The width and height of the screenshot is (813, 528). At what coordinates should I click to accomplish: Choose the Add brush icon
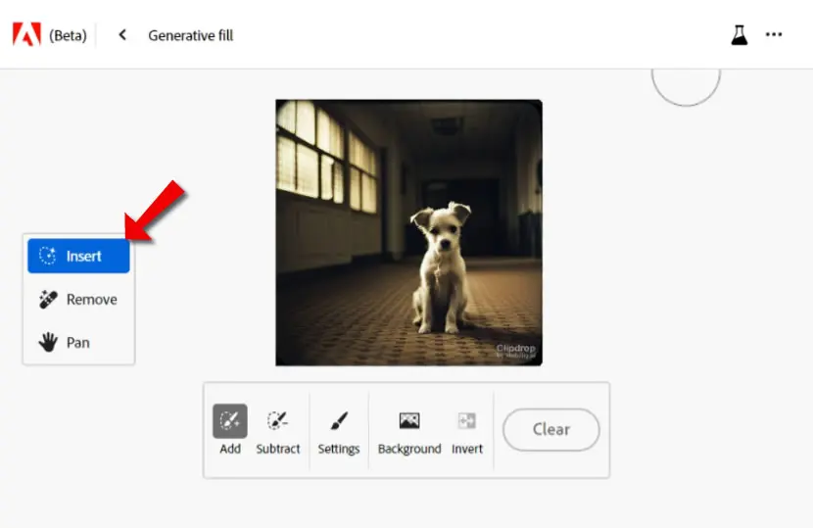(229, 420)
